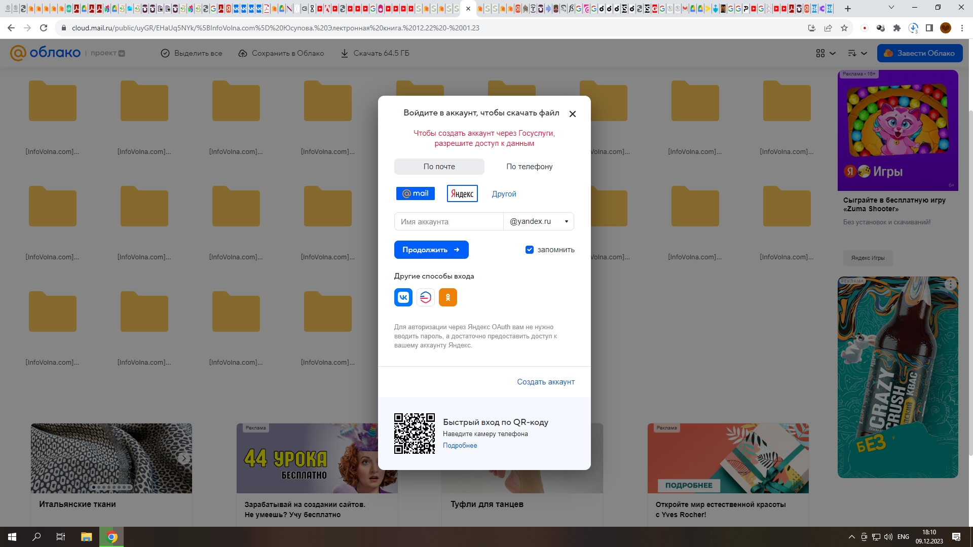Click Выделить все select-all check

(x=165, y=53)
